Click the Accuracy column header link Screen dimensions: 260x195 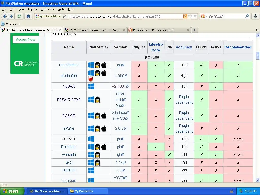pyautogui.click(x=184, y=47)
